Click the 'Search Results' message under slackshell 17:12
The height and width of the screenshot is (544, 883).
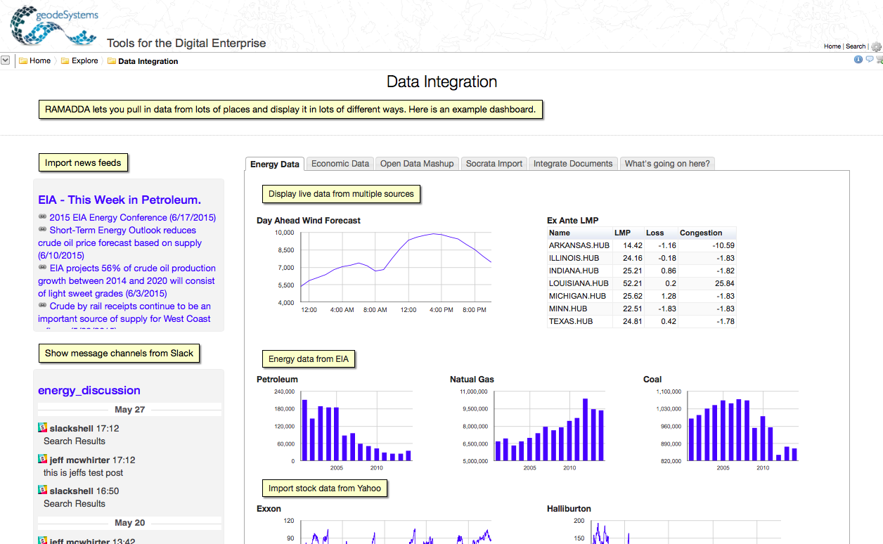[75, 441]
